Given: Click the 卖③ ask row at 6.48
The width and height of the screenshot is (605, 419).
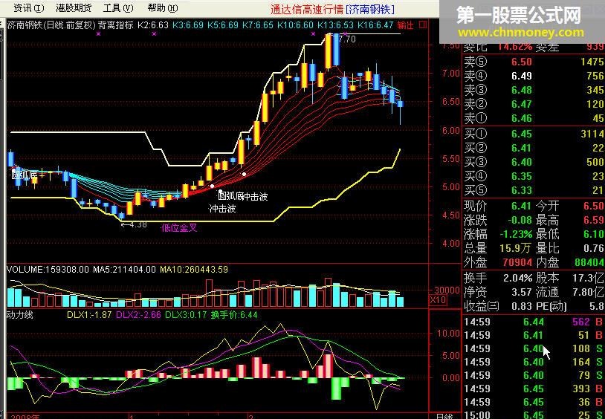Looking at the screenshot, I should tap(534, 90).
